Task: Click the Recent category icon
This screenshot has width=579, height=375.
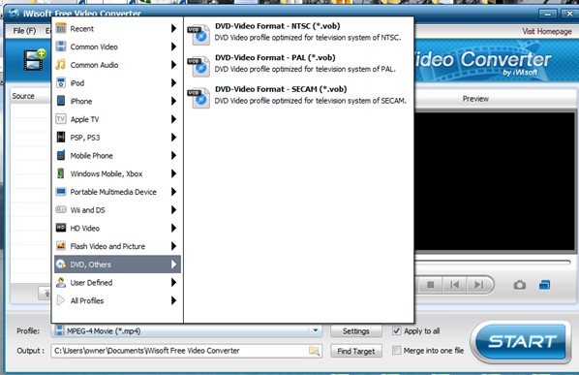Action: pyautogui.click(x=61, y=28)
